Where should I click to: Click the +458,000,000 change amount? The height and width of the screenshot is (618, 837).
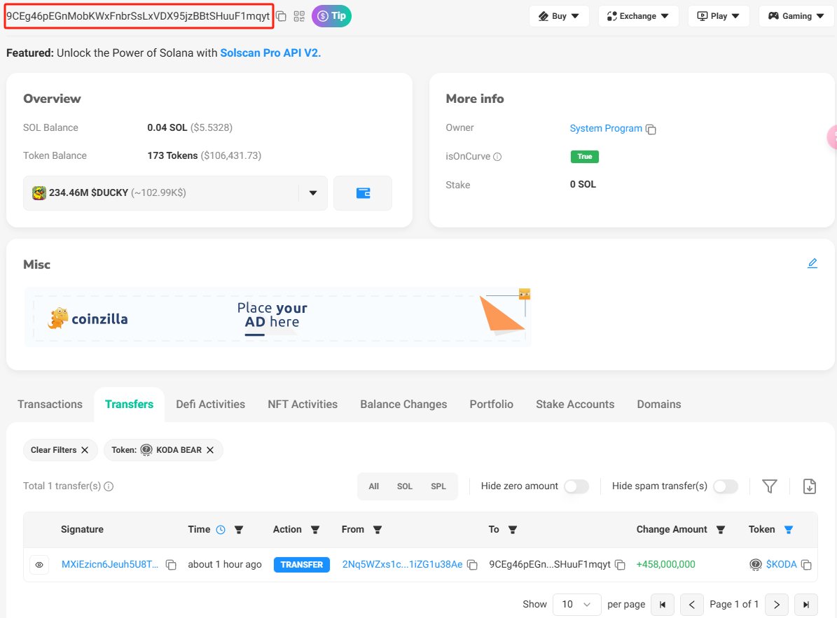(665, 564)
